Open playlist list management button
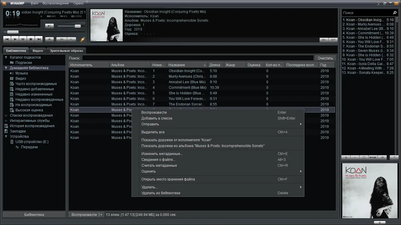 click(x=382, y=157)
